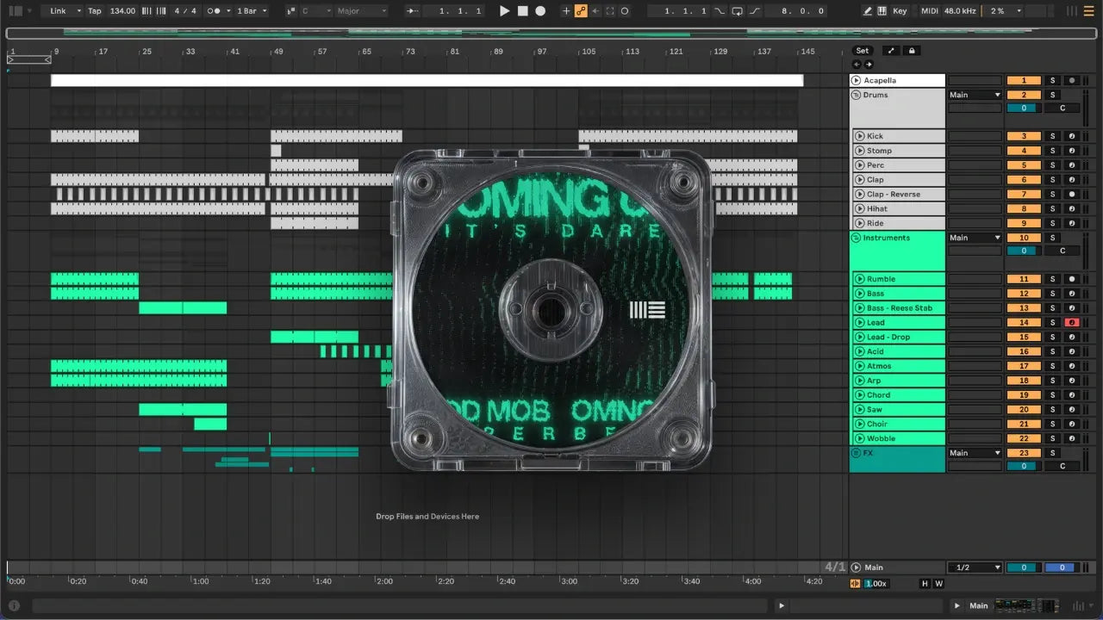The image size is (1103, 620).
Task: Open the Major scale dropdown
Action: (362, 11)
